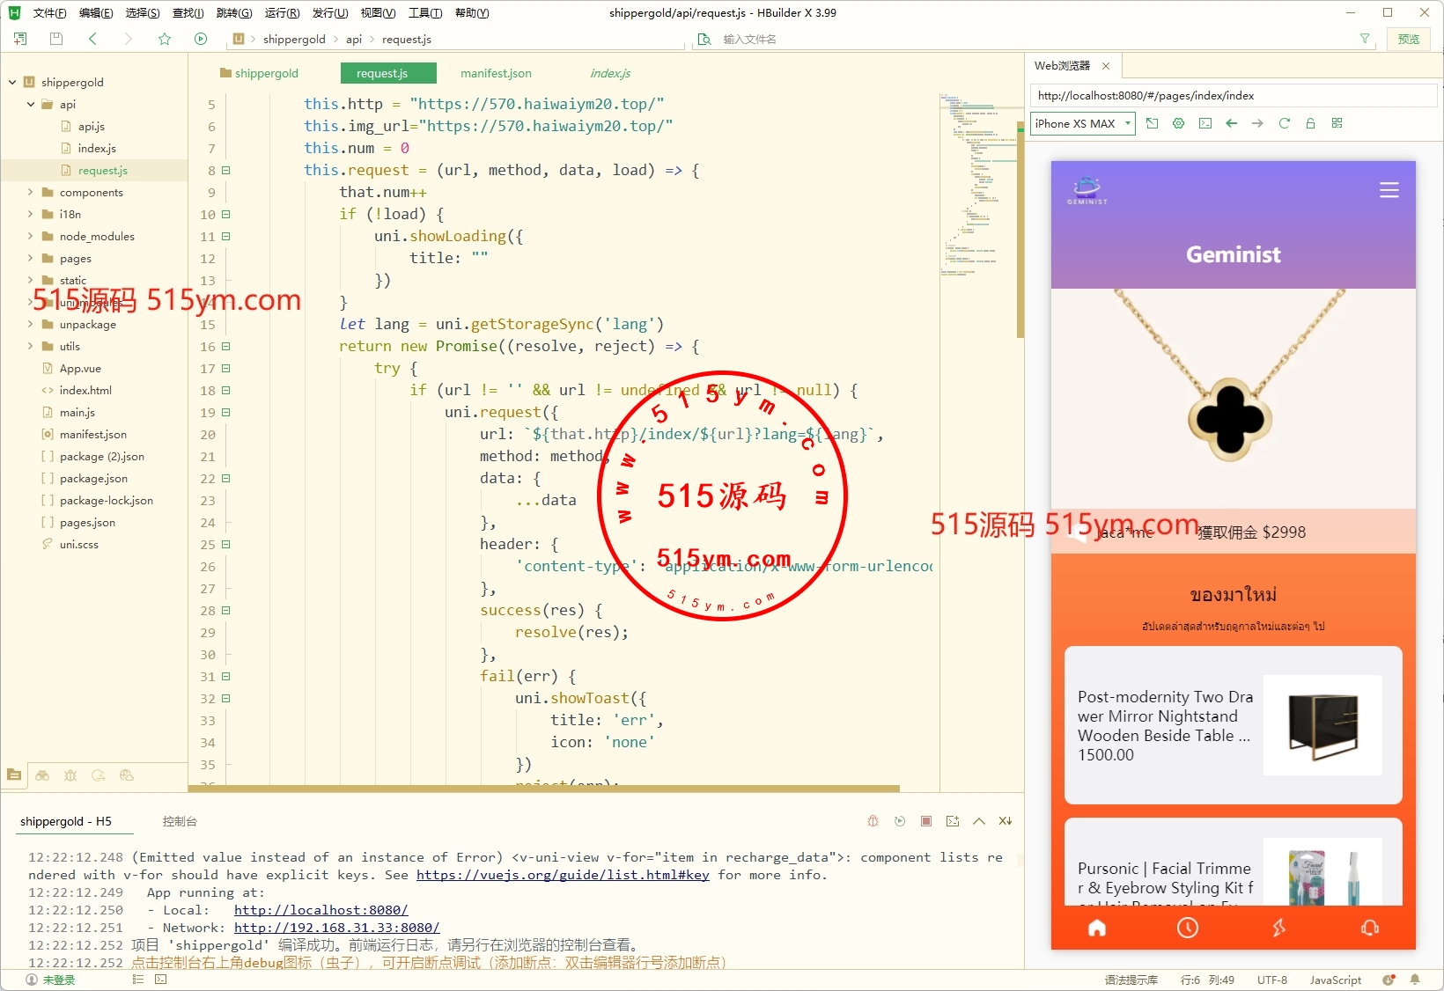Refresh the web browser preview
Image resolution: width=1444 pixels, height=991 pixels.
click(x=1284, y=123)
